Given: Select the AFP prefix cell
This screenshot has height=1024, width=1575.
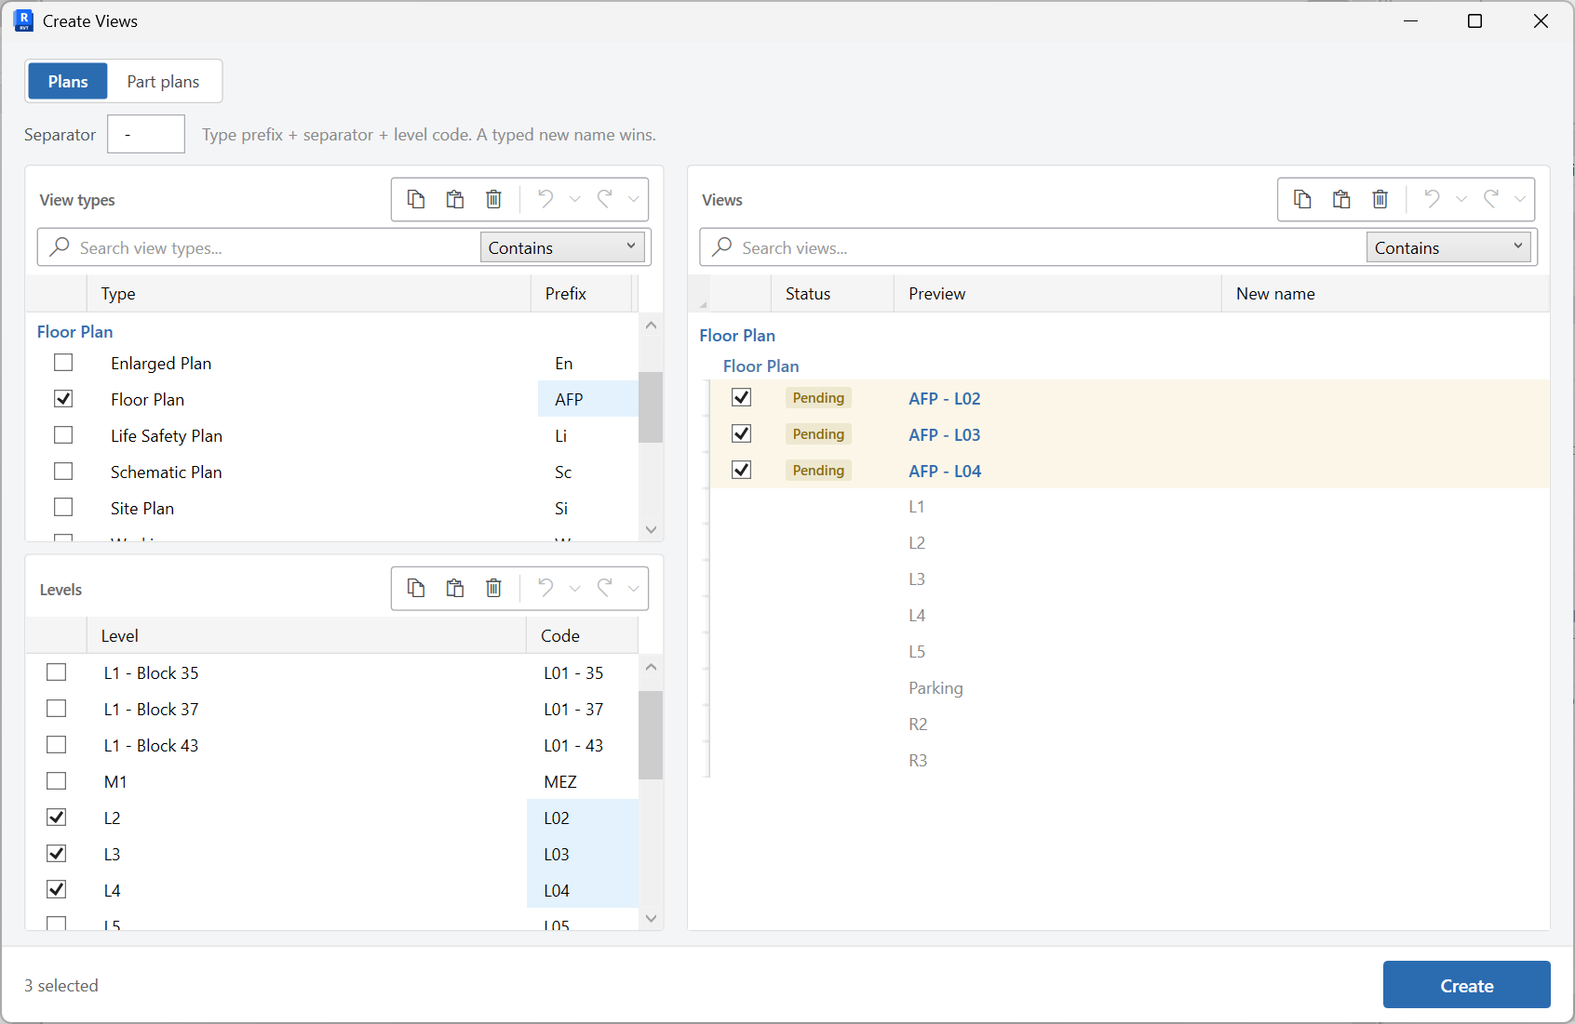Looking at the screenshot, I should point(588,399).
